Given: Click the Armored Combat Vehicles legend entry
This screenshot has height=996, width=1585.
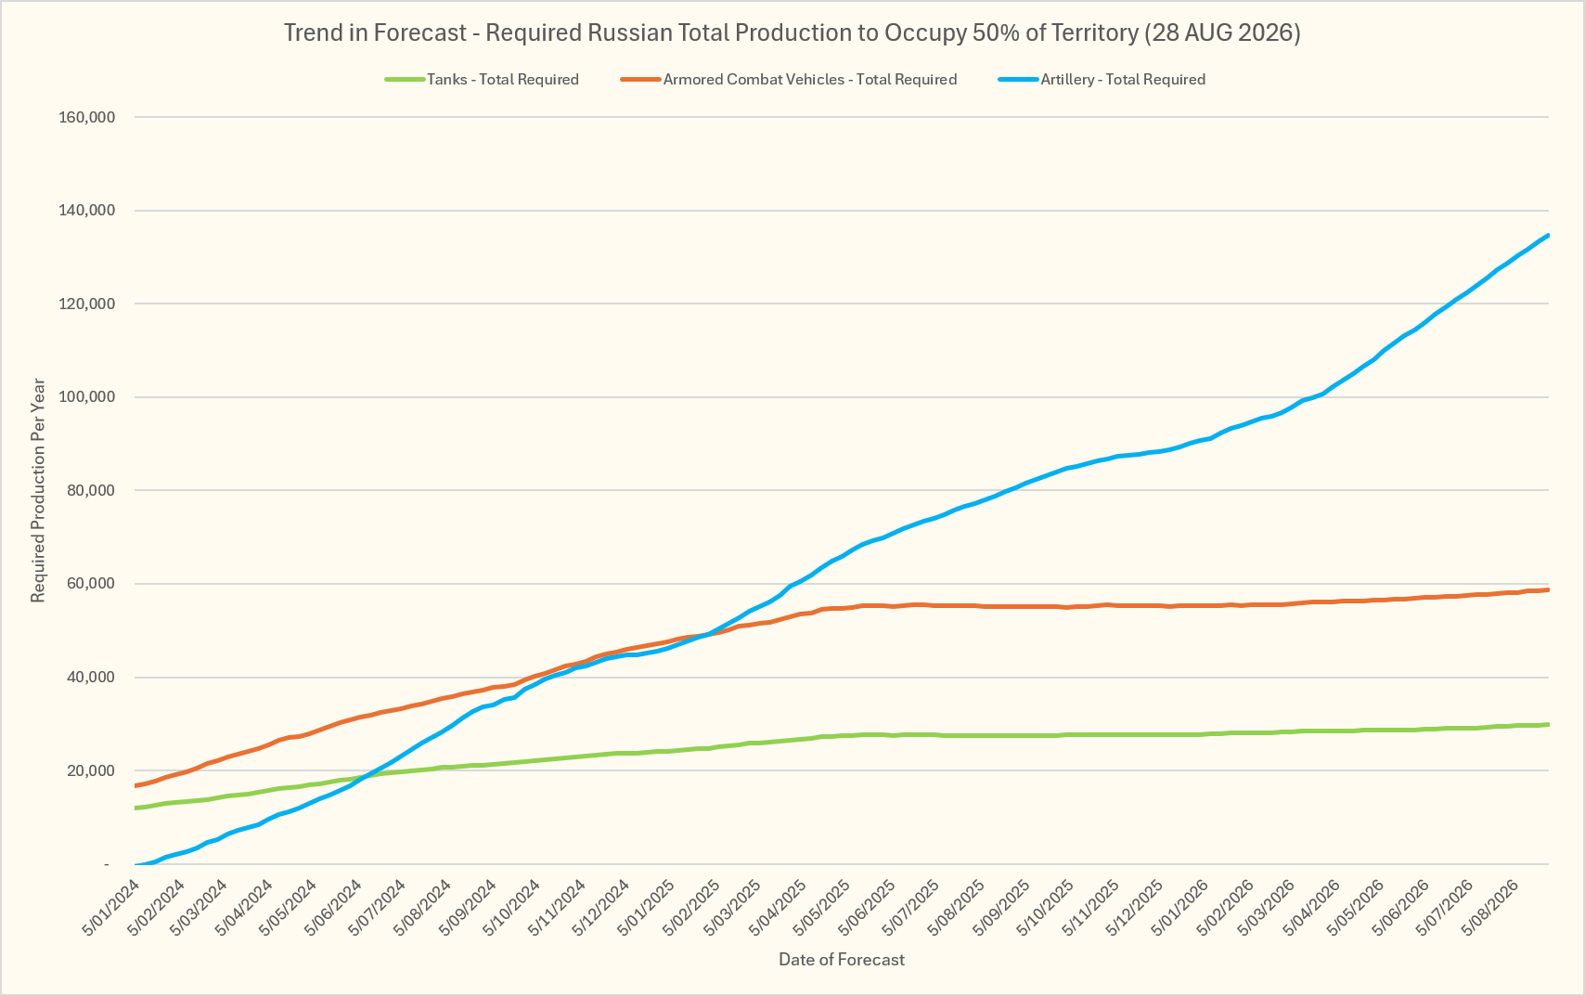Looking at the screenshot, I should coord(789,80).
